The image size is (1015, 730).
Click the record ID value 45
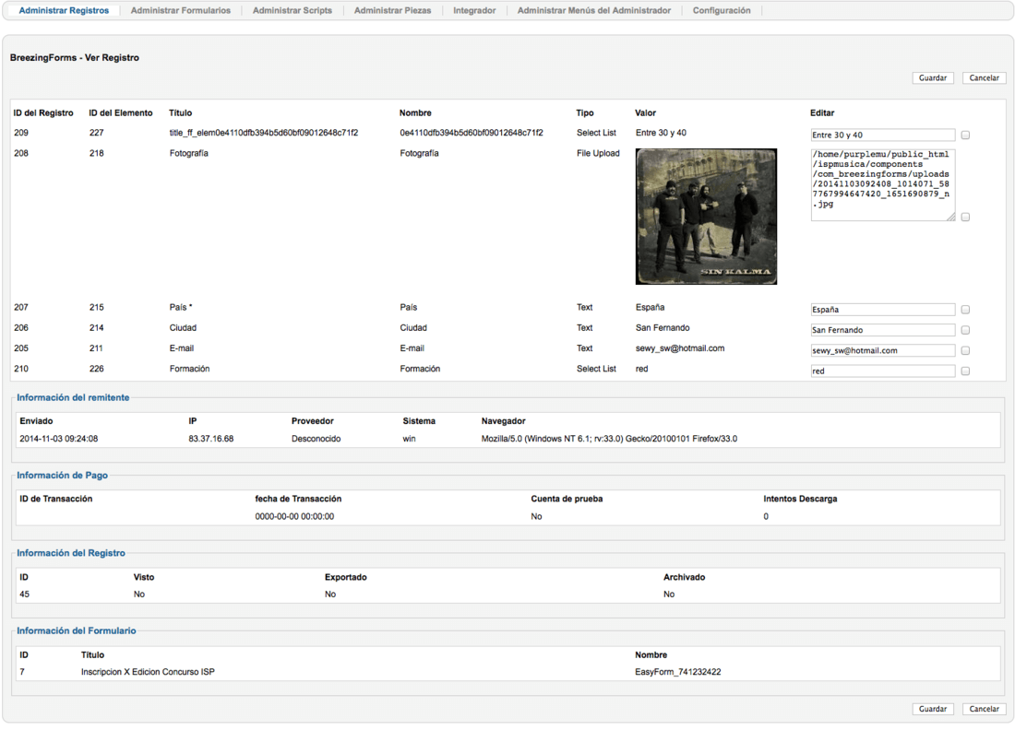(25, 595)
